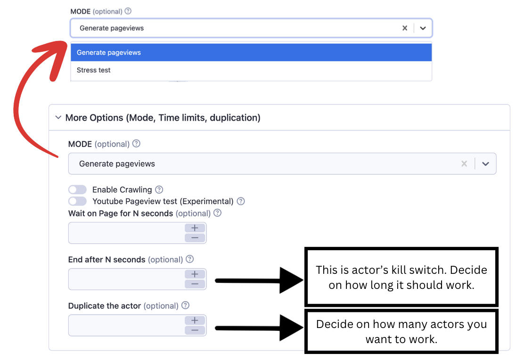Click help icon for Duplicate the actor
524x361 pixels.
coord(185,305)
